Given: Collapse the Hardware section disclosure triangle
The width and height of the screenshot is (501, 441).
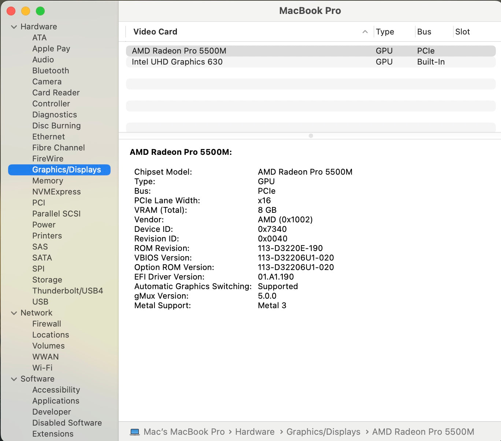Looking at the screenshot, I should (14, 26).
